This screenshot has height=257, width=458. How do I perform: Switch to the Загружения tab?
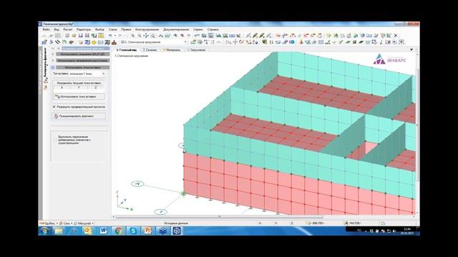click(196, 50)
